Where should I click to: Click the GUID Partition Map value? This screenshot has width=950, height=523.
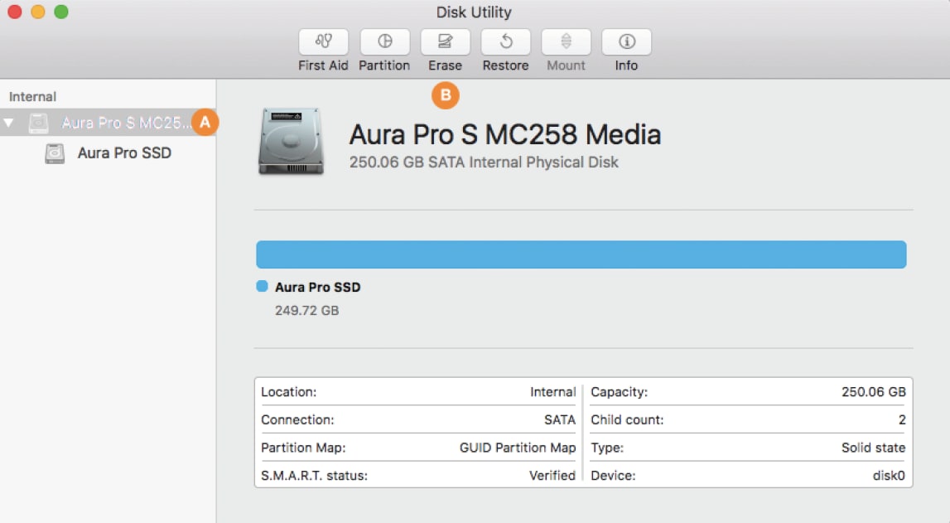517,448
